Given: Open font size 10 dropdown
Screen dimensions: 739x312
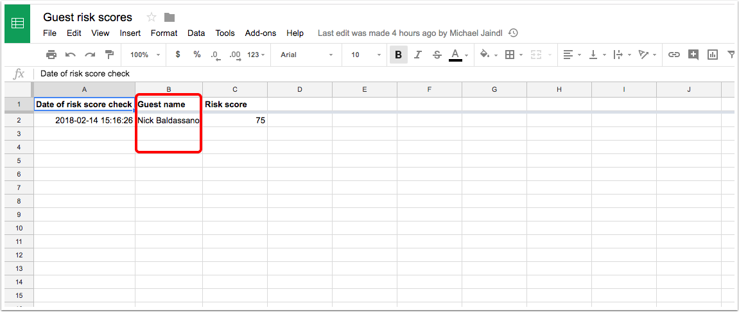Looking at the screenshot, I should [366, 55].
